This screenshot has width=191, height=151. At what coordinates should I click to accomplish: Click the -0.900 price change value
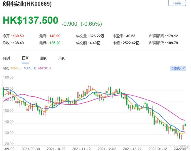tap(69, 24)
